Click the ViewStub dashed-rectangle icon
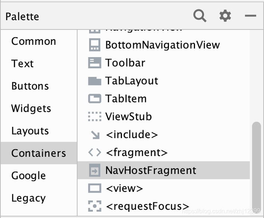 95,116
